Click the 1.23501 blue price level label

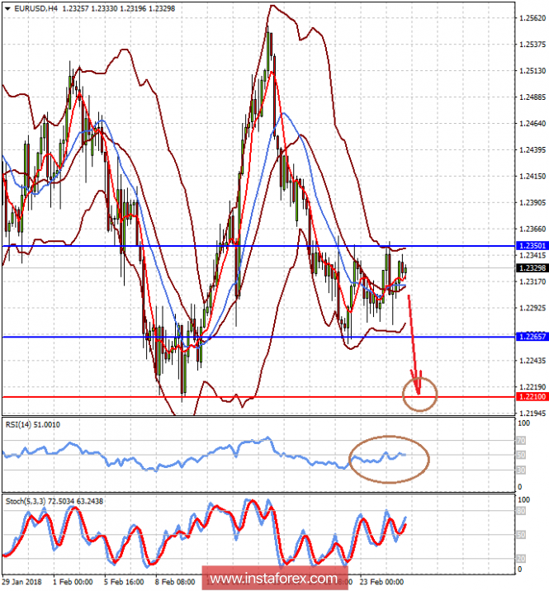532,246
